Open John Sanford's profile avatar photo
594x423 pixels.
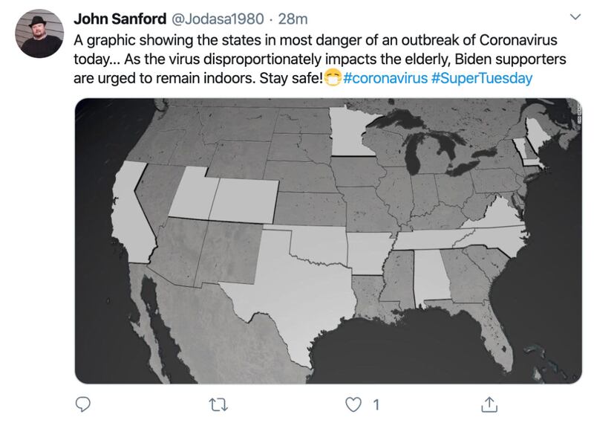42,34
